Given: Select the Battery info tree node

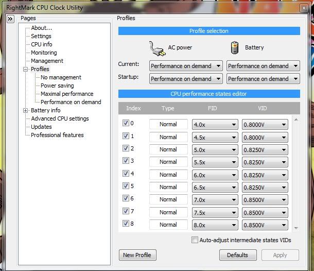Looking at the screenshot, I should coord(46,110).
